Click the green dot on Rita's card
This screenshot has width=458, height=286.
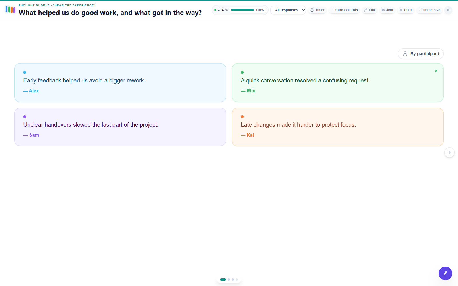pos(242,72)
